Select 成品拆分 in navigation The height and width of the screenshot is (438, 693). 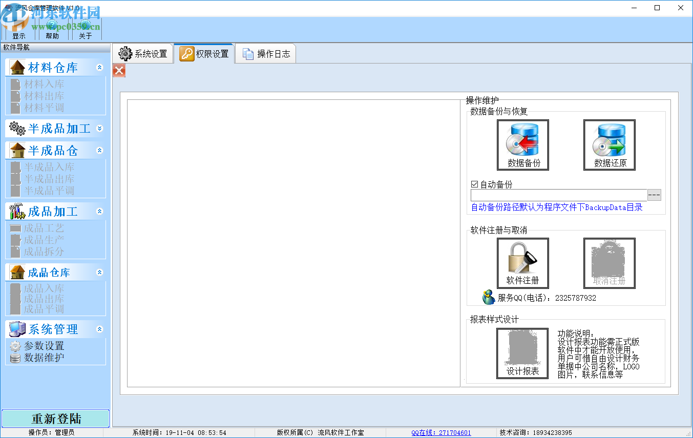44,252
